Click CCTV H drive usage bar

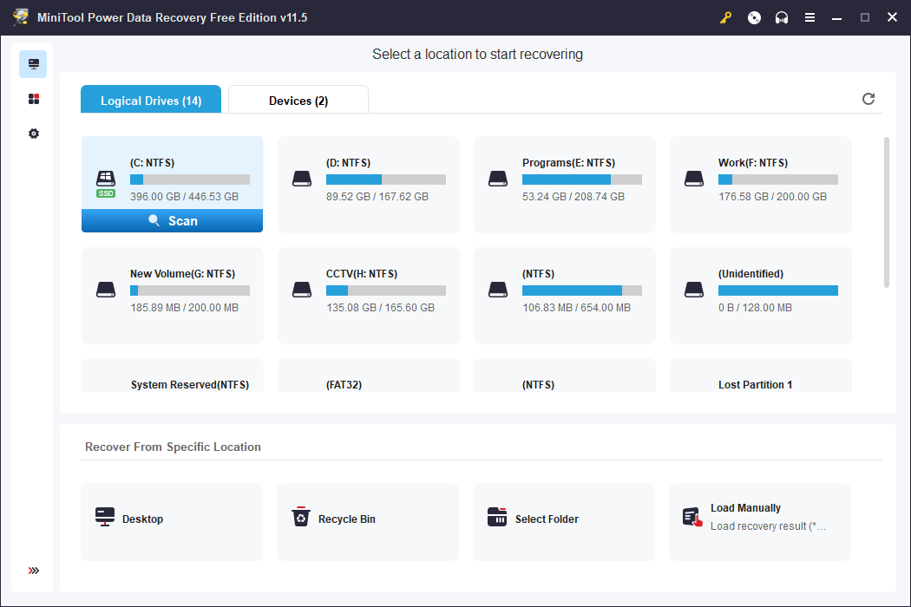coord(386,290)
